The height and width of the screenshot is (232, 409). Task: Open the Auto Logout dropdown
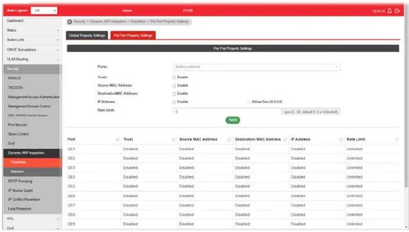44,10
